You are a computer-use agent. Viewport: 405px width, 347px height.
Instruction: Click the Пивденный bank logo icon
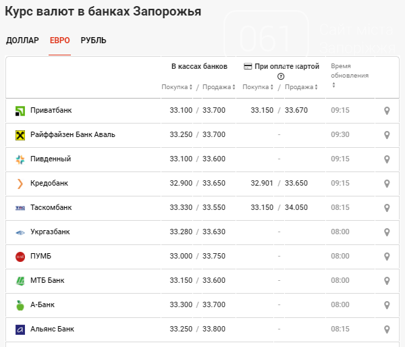20,159
